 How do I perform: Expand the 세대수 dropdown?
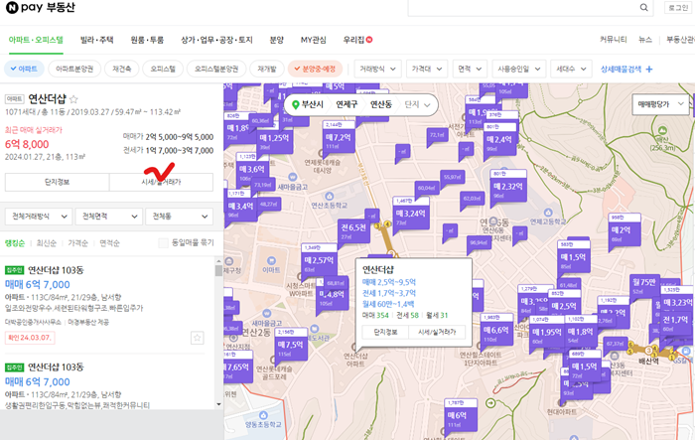tap(571, 70)
